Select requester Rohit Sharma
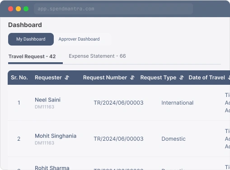Screen dimensions: 230x170 coord(52,168)
